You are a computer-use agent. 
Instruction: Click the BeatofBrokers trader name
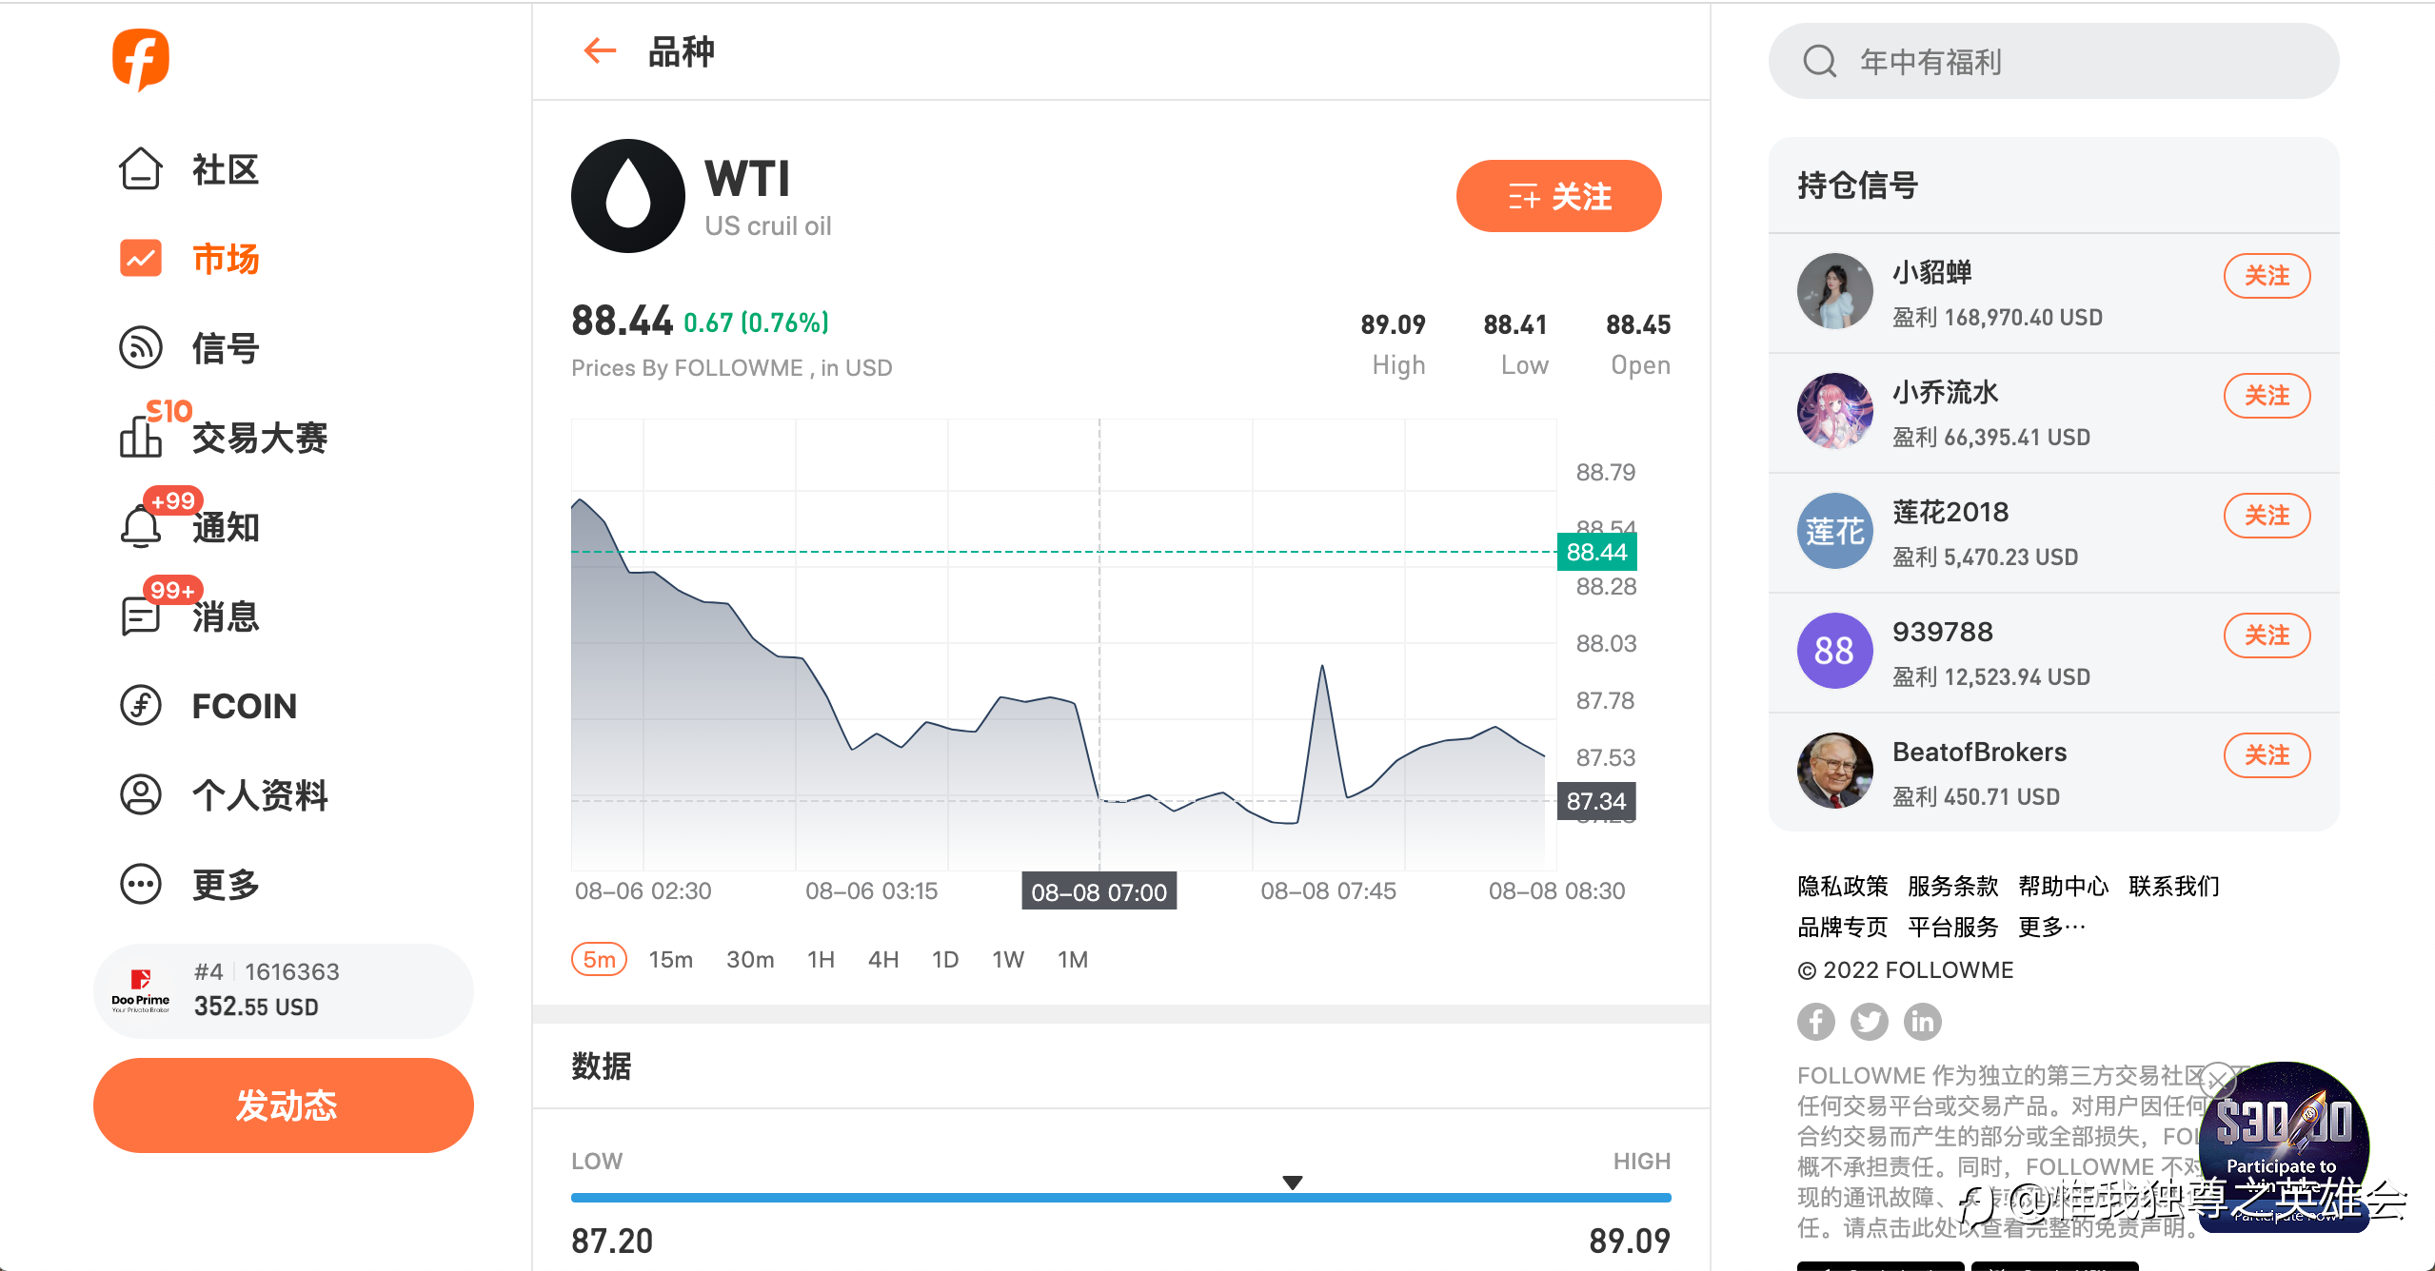(x=1979, y=753)
